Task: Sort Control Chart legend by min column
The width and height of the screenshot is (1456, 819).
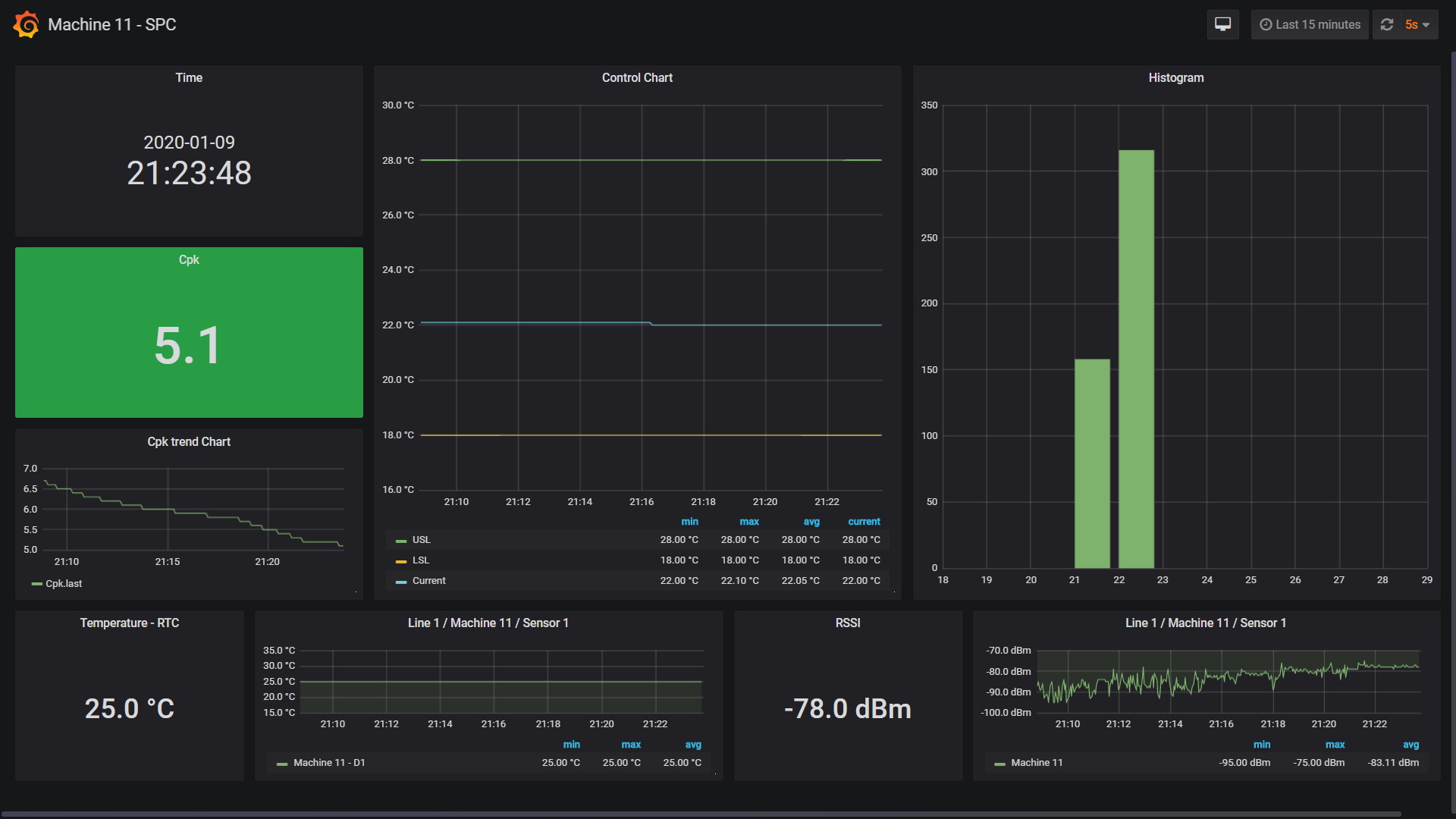Action: tap(689, 522)
